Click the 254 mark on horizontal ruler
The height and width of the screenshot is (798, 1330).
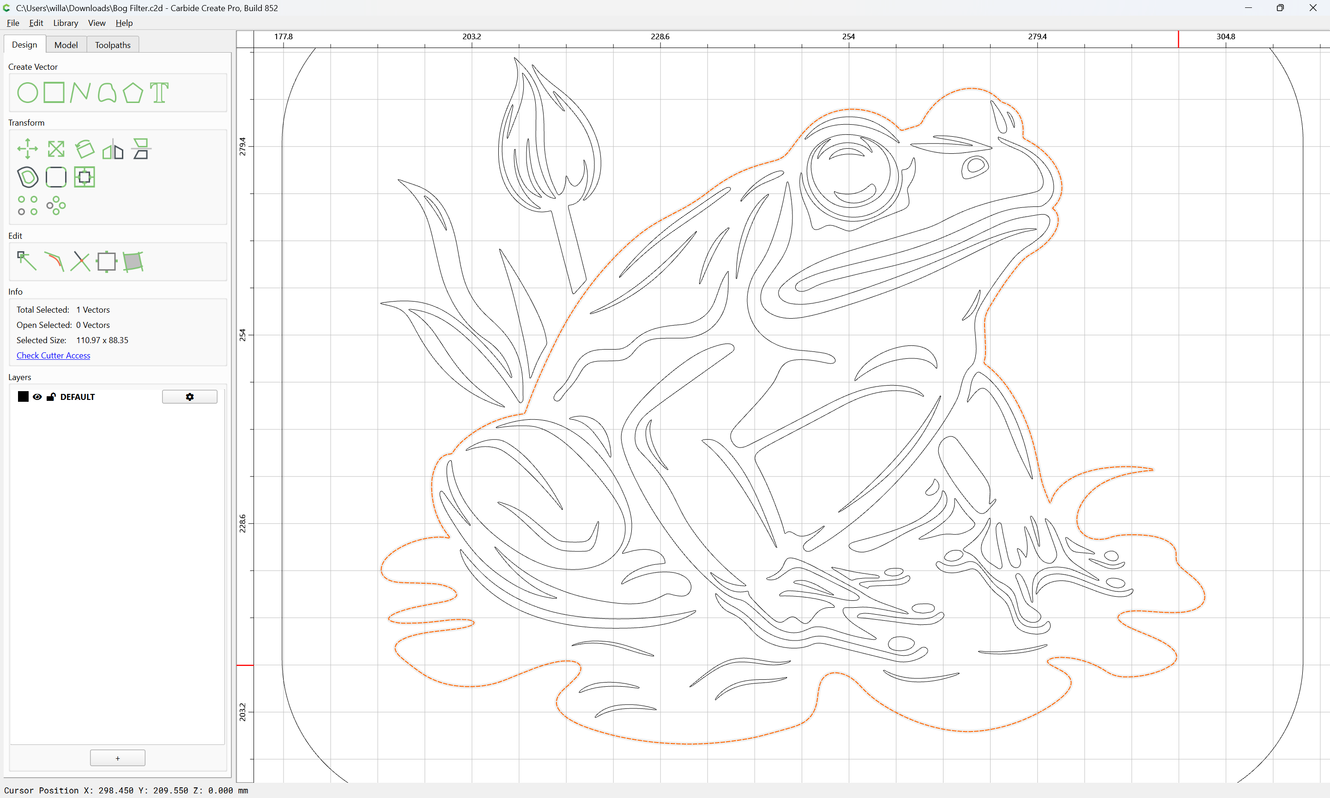[848, 36]
